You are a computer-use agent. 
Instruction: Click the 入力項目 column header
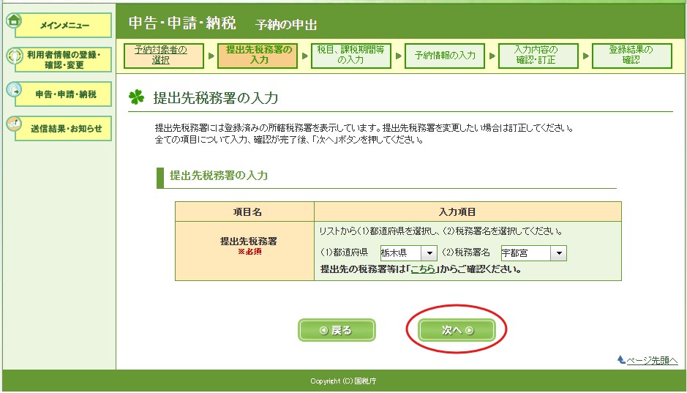(x=457, y=212)
